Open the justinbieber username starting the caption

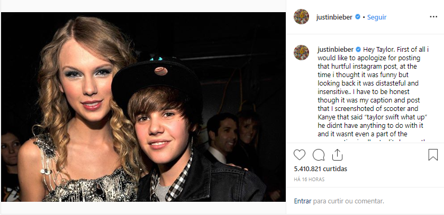tap(336, 50)
